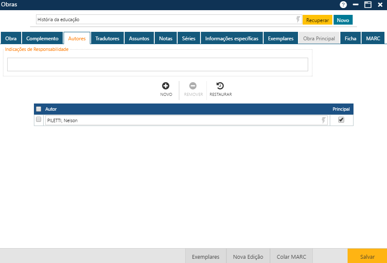This screenshot has height=263, width=387.
Task: Check the row checkbox beside PILETTI, Nelson
Action: coord(39,120)
